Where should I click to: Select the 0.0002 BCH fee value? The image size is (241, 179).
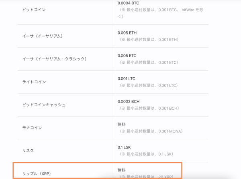coord(129,101)
